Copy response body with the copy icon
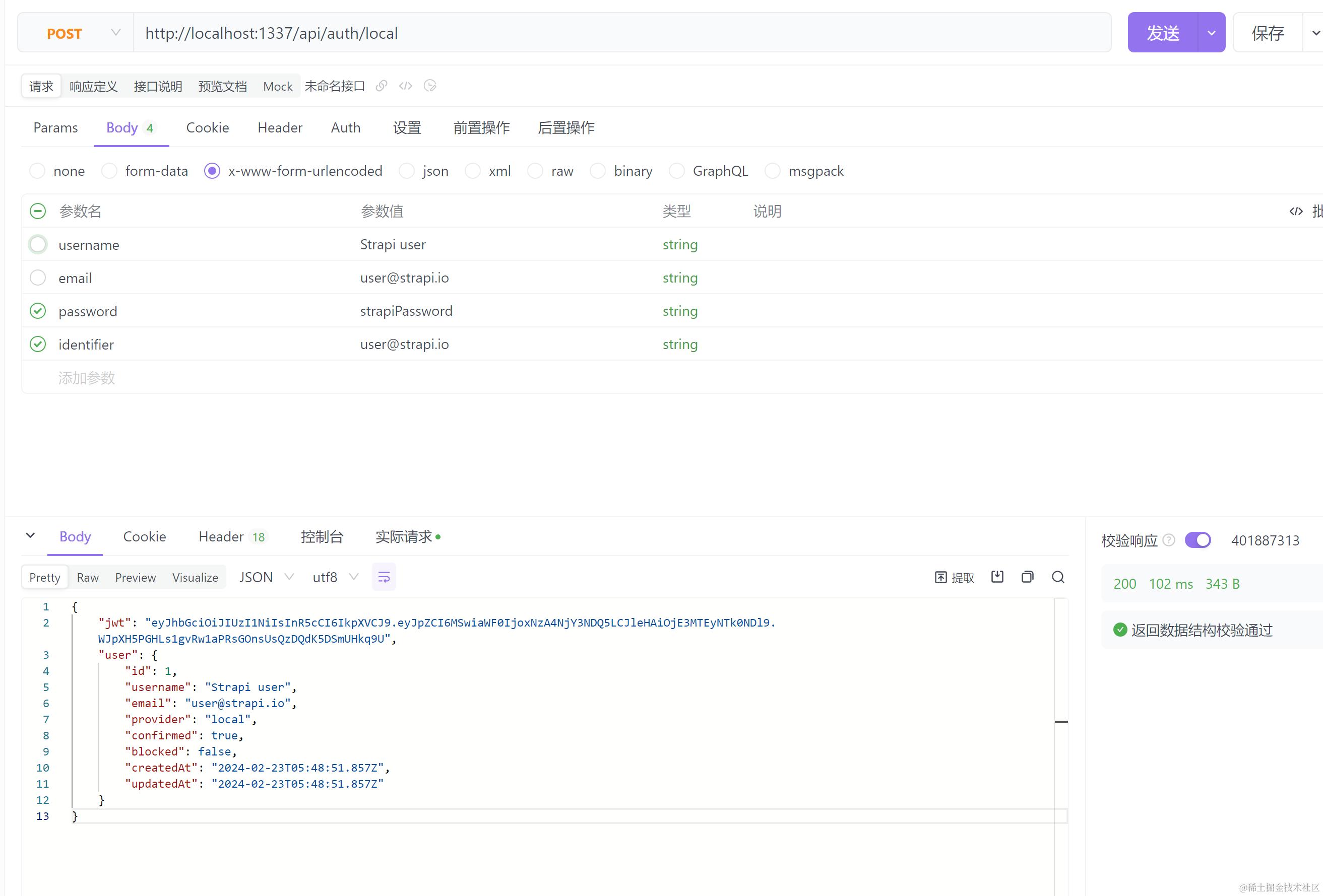The width and height of the screenshot is (1323, 896). (x=1027, y=577)
